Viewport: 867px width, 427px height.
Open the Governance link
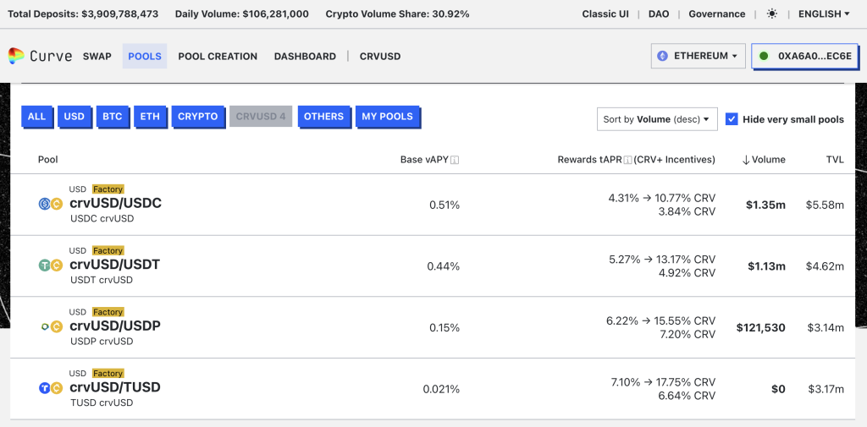click(716, 14)
